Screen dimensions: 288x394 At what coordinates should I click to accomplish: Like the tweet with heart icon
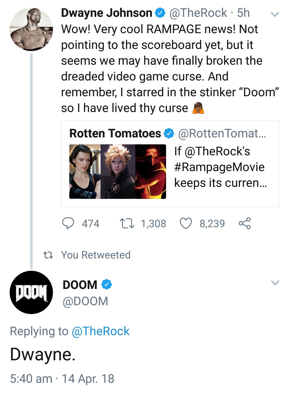[x=186, y=223]
